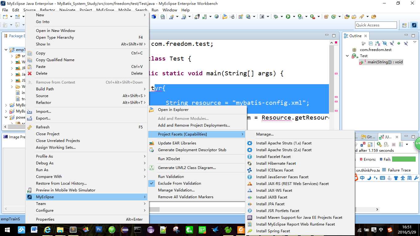Toggle JUnit Scroll Lock
Image resolution: width=420 pixels, height=236 pixels.
tap(370, 144)
